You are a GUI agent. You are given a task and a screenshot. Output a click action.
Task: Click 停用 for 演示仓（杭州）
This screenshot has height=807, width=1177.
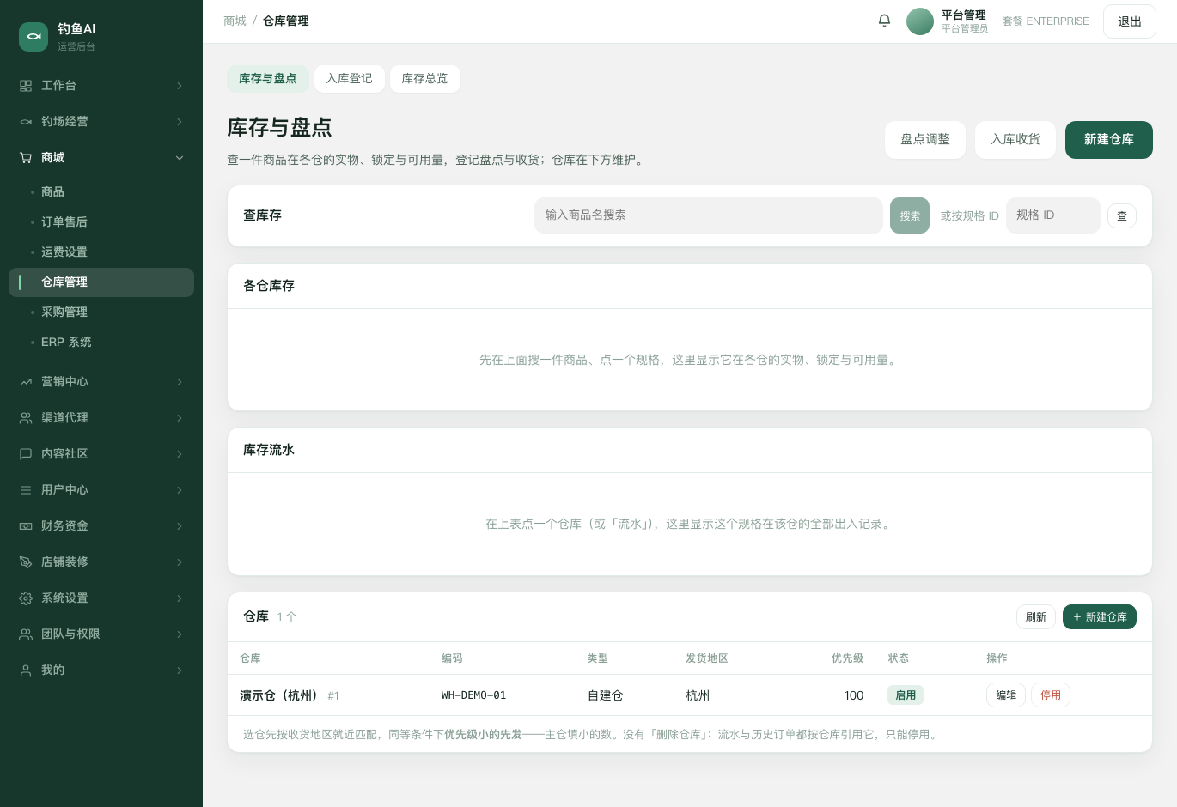click(x=1051, y=695)
